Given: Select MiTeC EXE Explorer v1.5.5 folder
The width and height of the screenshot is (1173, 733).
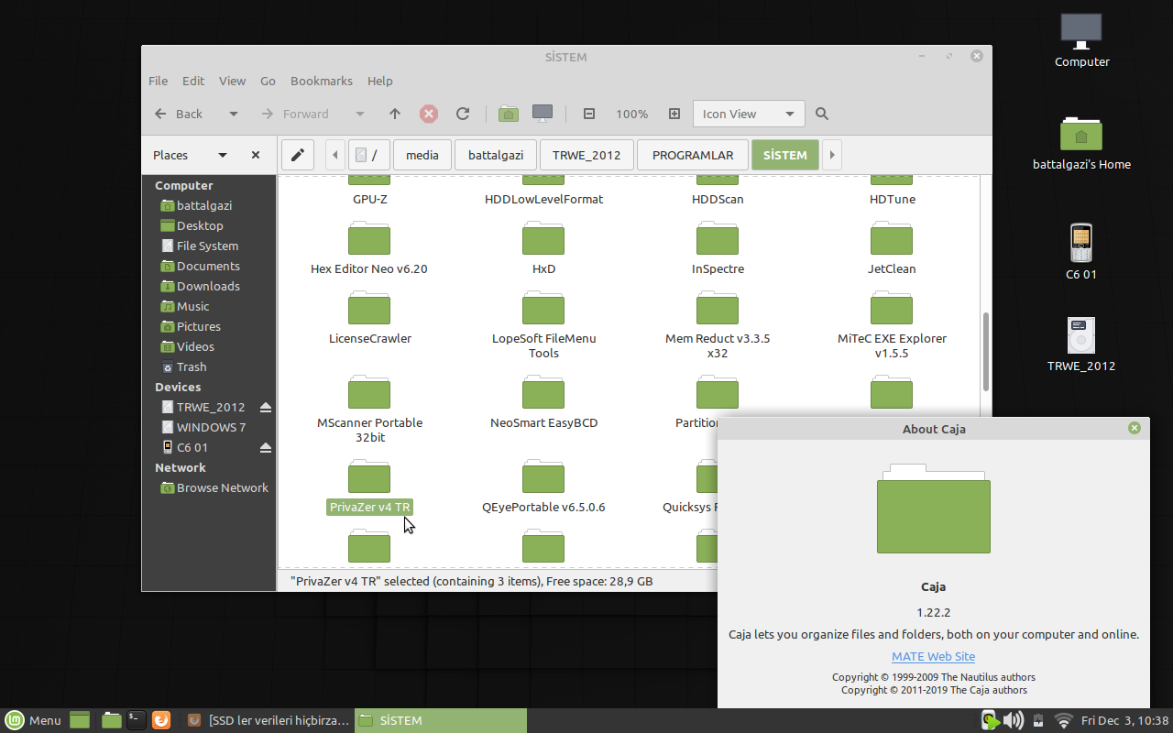Looking at the screenshot, I should 892,324.
